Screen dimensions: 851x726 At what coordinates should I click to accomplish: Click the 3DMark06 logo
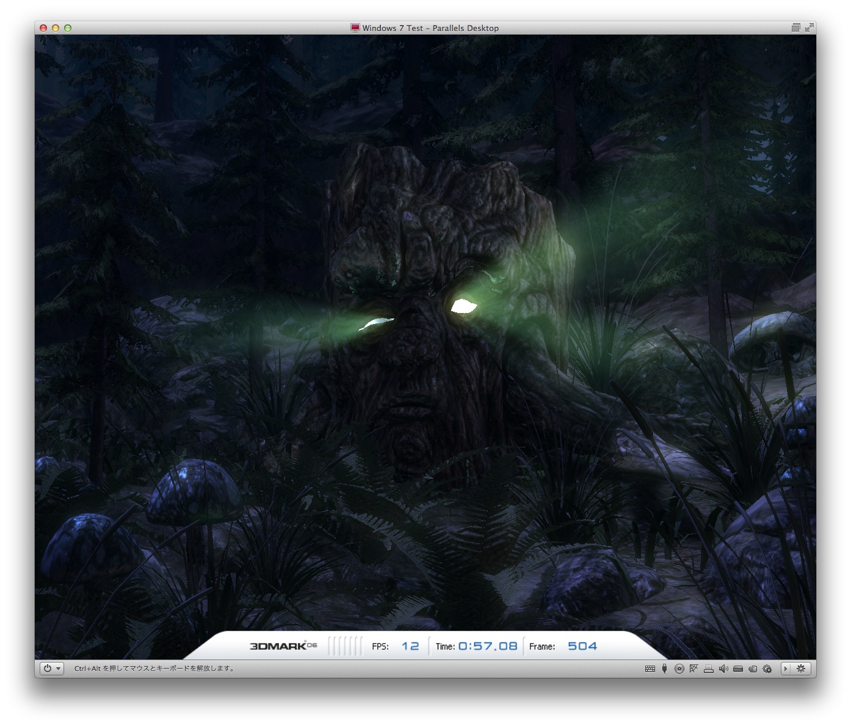[x=283, y=646]
